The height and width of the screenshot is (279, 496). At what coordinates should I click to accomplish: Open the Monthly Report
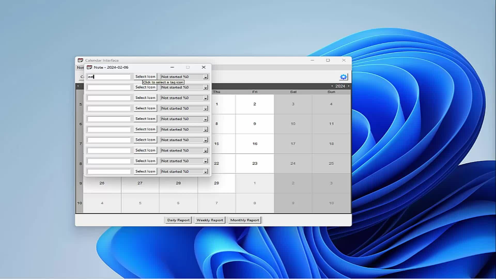pos(245,220)
